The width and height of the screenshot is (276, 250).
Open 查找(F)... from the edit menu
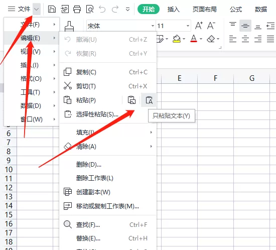click(108, 224)
